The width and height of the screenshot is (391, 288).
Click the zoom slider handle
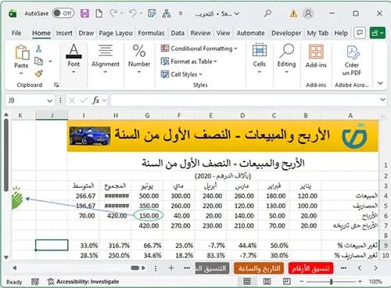tap(331, 282)
